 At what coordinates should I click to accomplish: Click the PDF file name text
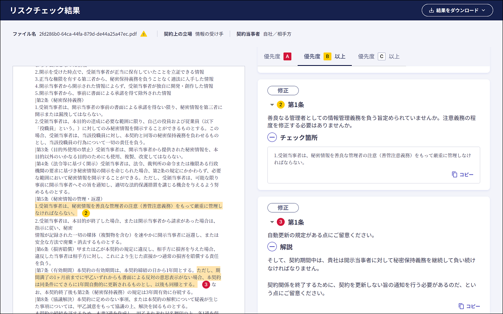click(88, 34)
